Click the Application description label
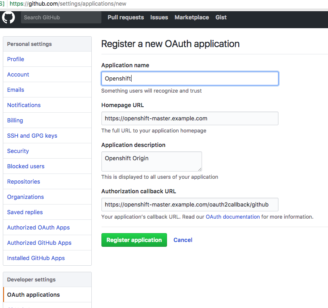 click(x=133, y=145)
